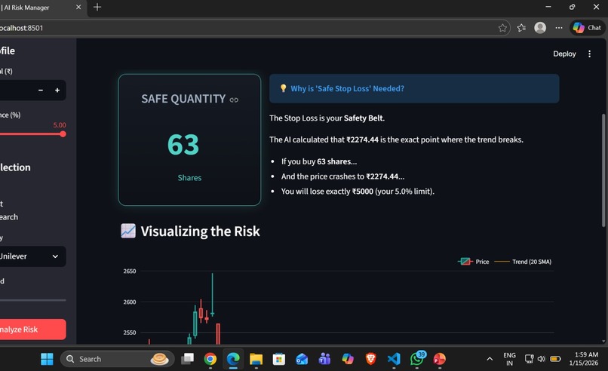Click the display network tray icon

click(x=529, y=359)
